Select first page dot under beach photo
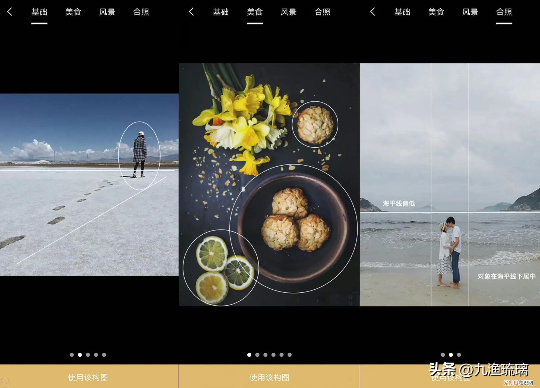The width and height of the screenshot is (540, 388). [x=443, y=355]
